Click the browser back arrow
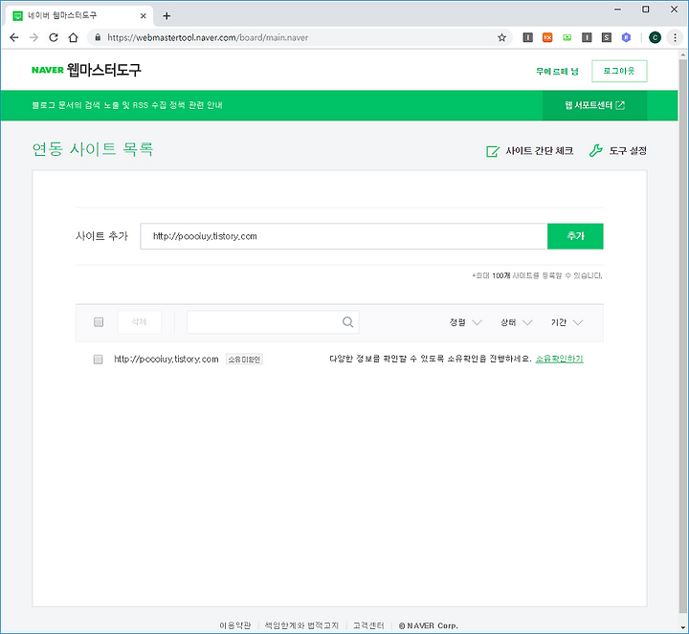This screenshot has width=689, height=634. click(14, 37)
